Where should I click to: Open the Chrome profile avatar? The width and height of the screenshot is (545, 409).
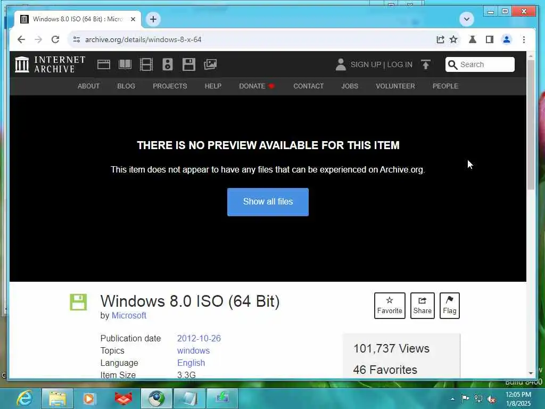507,39
